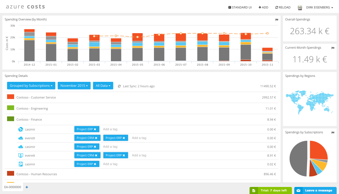Remove Project CRM tag from 8.91 € everett
The image size is (339, 194).
tap(96, 155)
